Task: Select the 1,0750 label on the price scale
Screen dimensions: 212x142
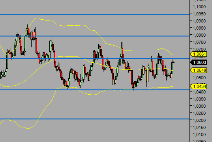Action: coord(199,42)
